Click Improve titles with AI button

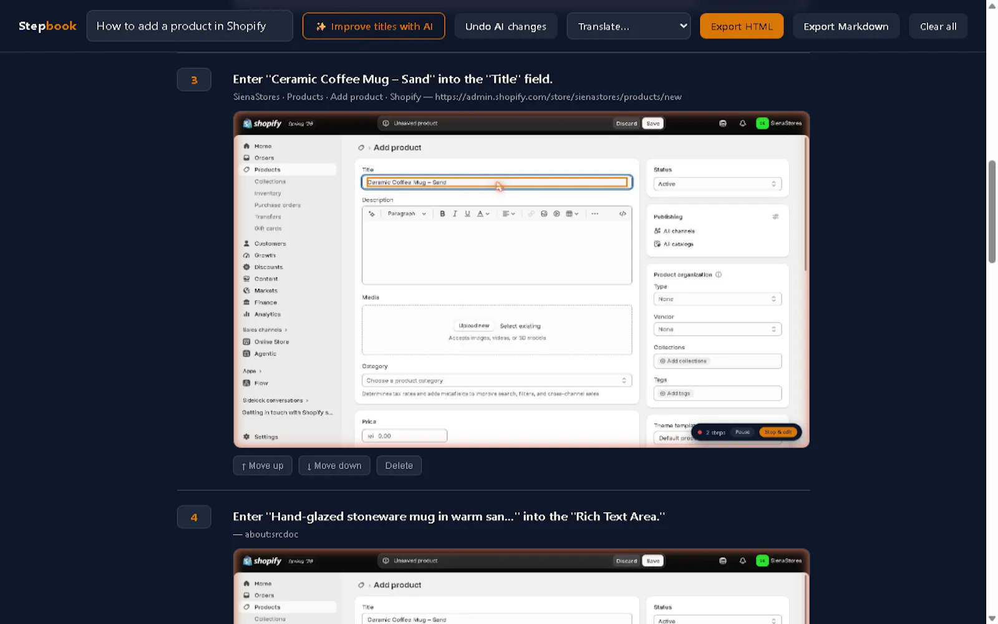374,26
